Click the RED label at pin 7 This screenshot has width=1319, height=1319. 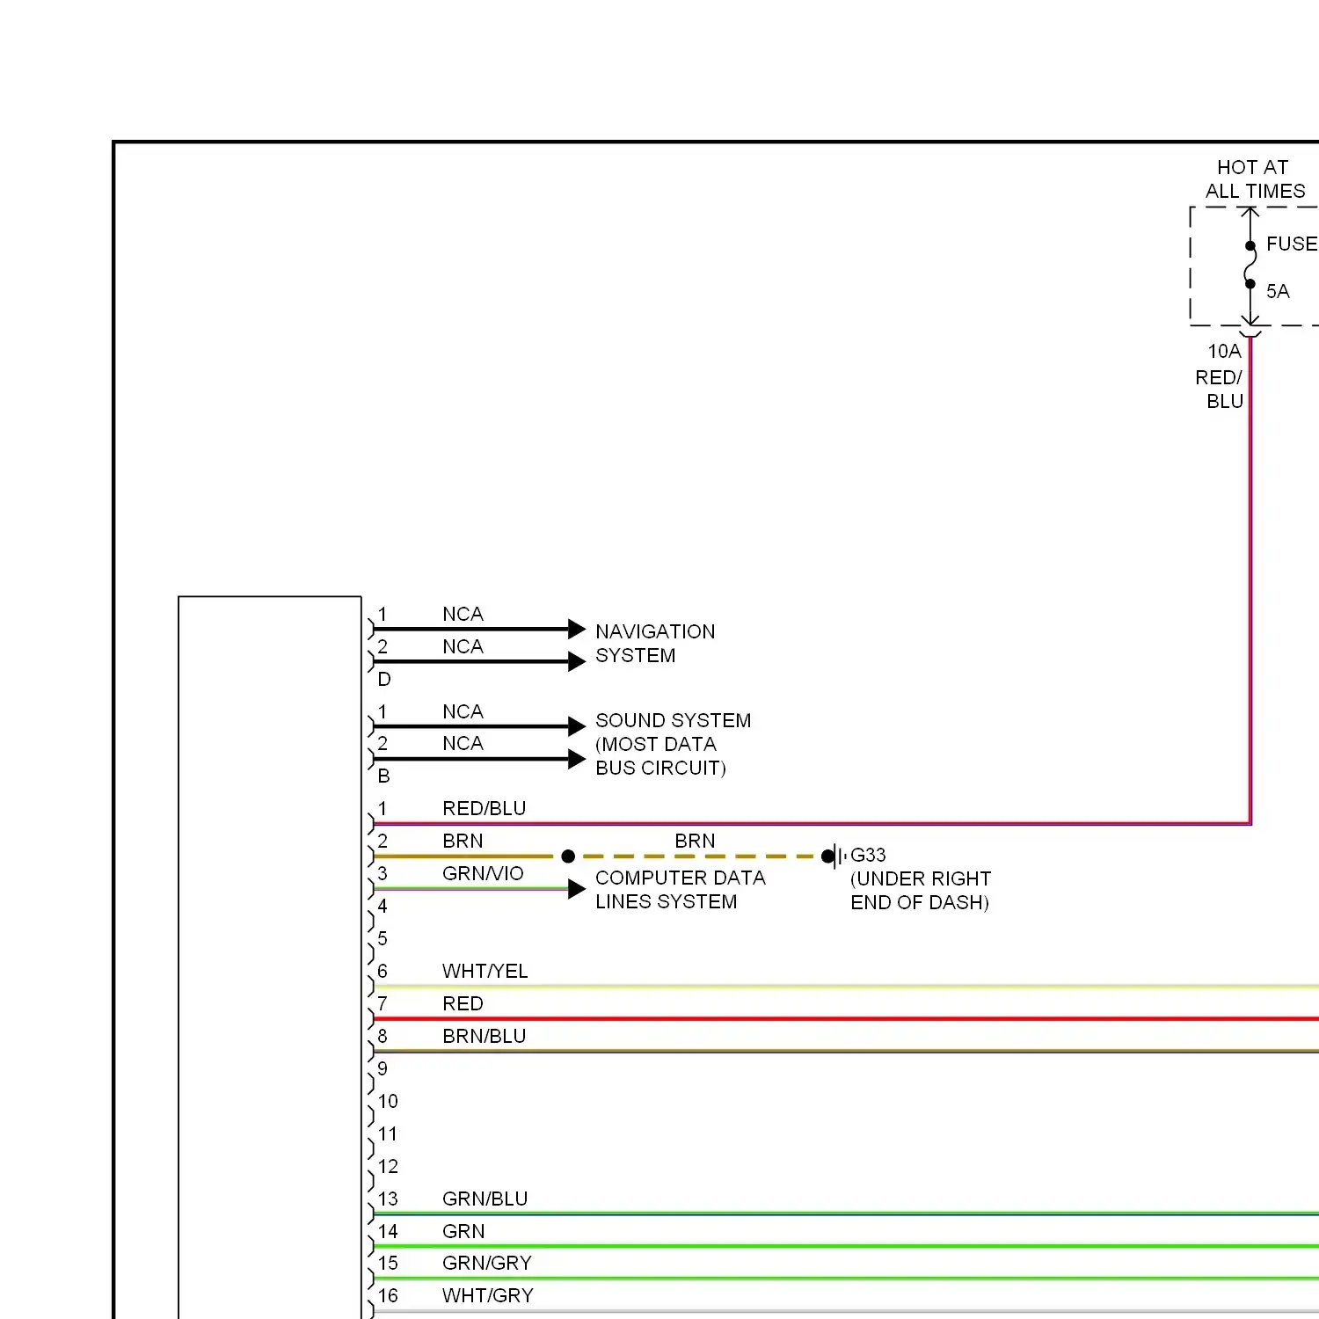(463, 1003)
